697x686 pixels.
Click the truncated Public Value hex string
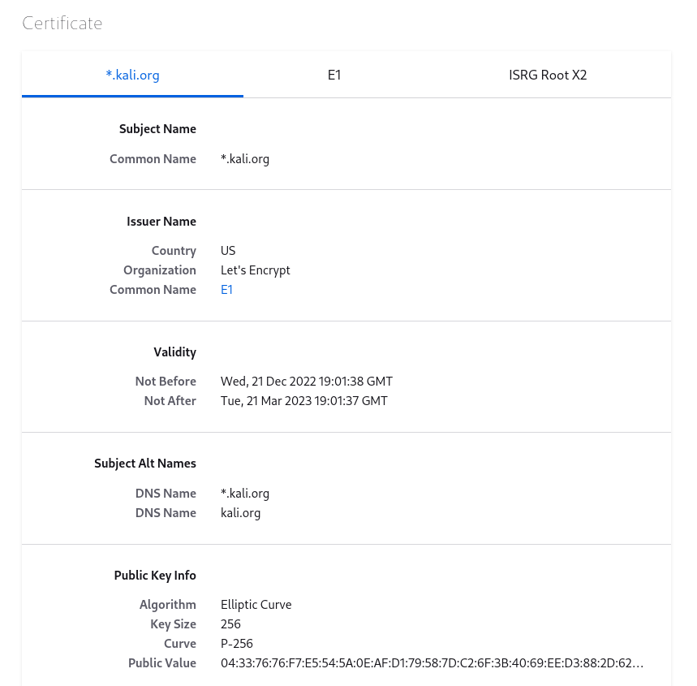(x=432, y=663)
